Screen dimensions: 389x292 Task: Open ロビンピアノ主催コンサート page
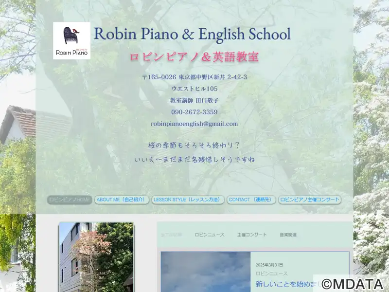(310, 200)
